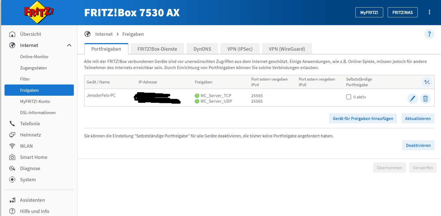Click the plus/minus table settings icon
441x216 pixels.
point(427,82)
